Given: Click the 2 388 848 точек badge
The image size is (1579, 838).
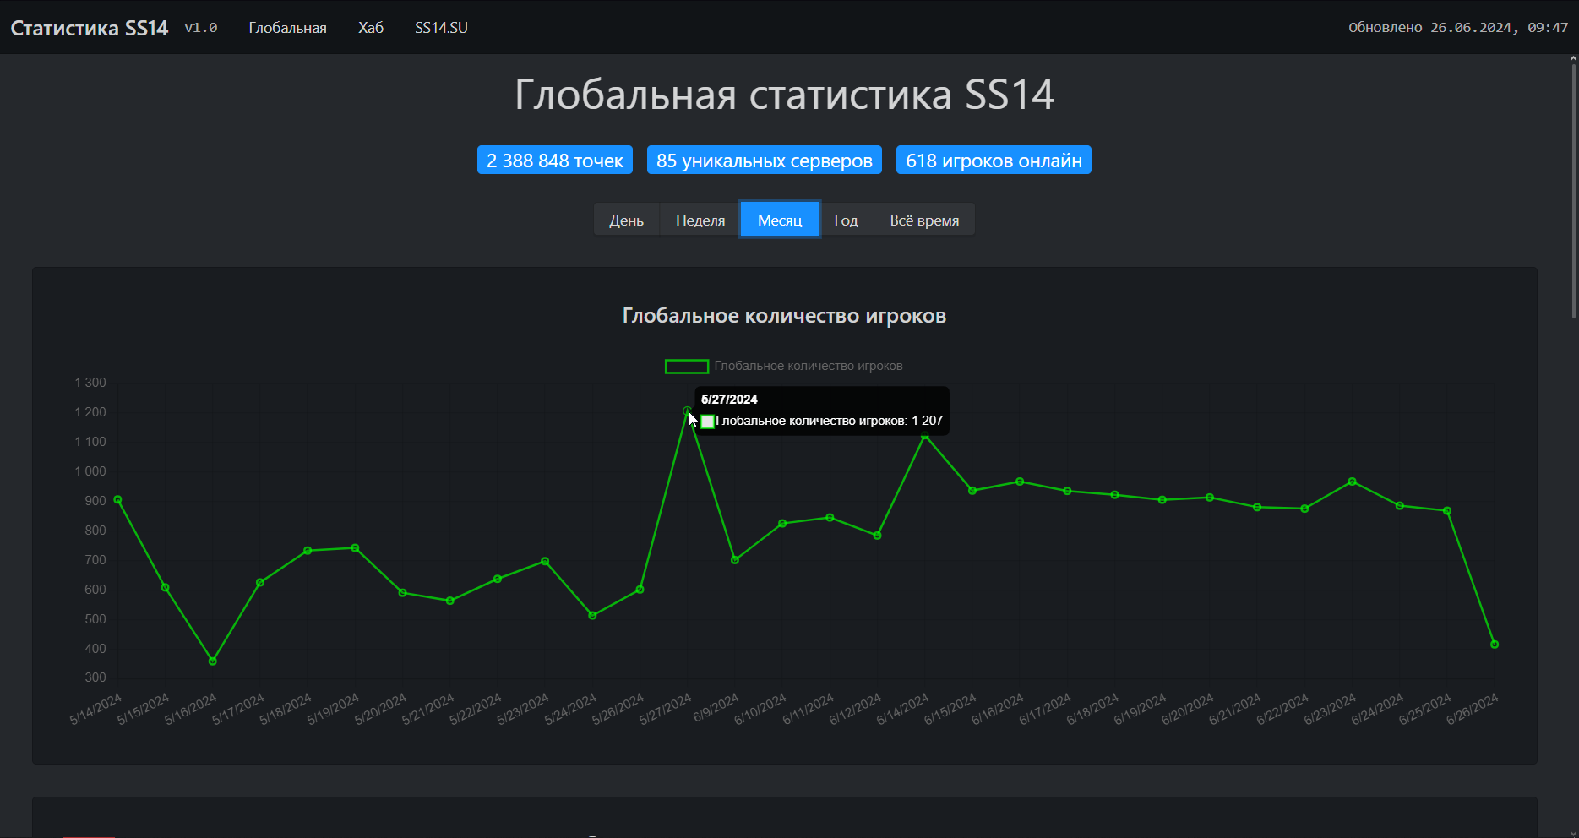Looking at the screenshot, I should (554, 161).
